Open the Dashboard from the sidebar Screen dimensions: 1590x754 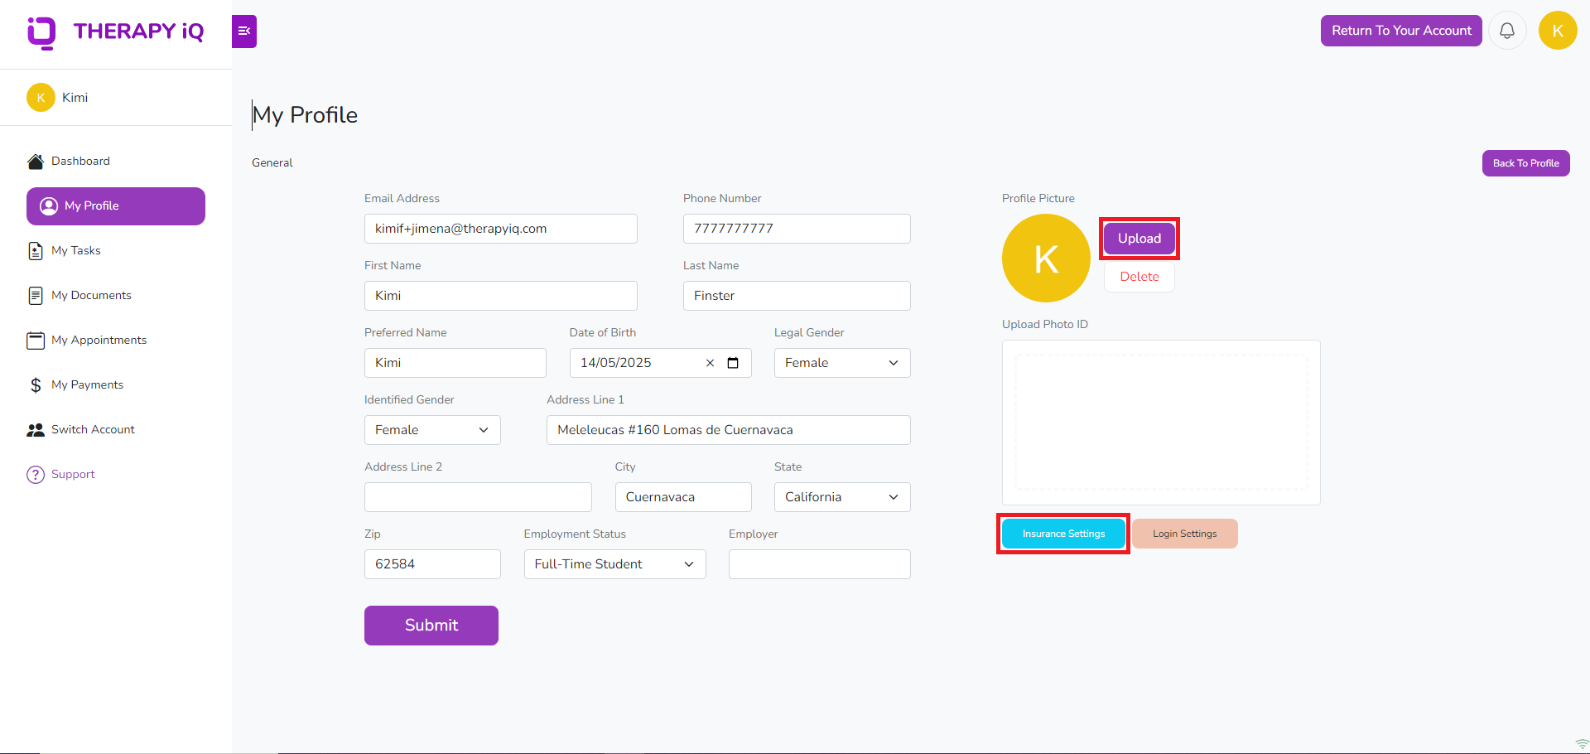[x=80, y=161]
